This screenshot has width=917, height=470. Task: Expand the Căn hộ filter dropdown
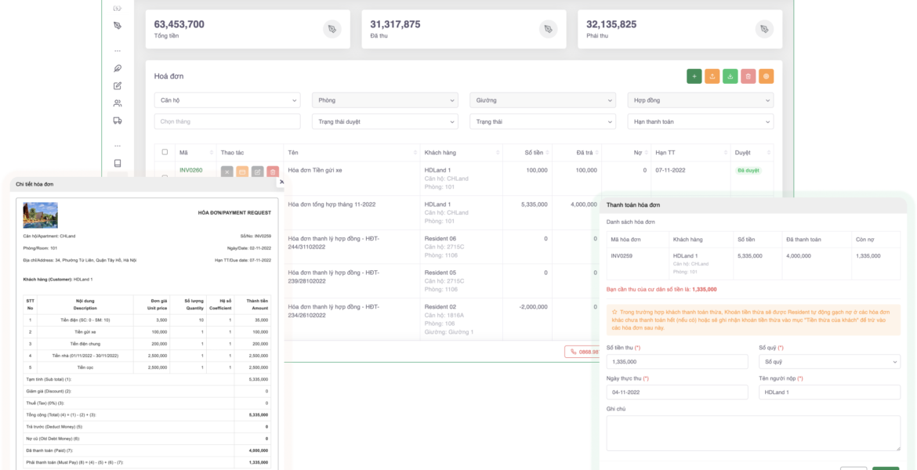(227, 100)
